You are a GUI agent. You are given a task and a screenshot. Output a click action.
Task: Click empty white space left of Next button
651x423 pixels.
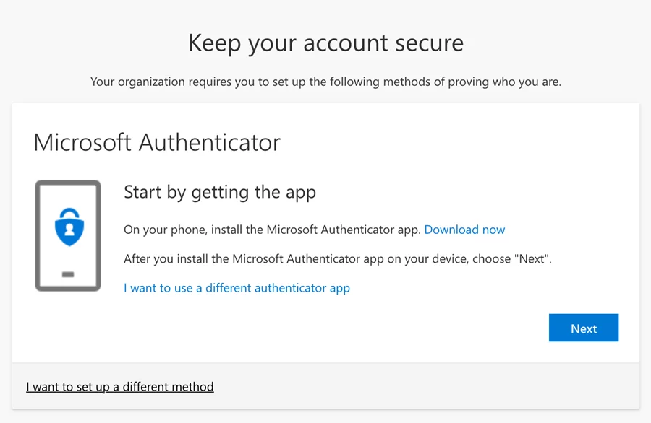(434, 328)
